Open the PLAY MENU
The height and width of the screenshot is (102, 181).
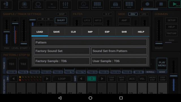tap(162, 64)
